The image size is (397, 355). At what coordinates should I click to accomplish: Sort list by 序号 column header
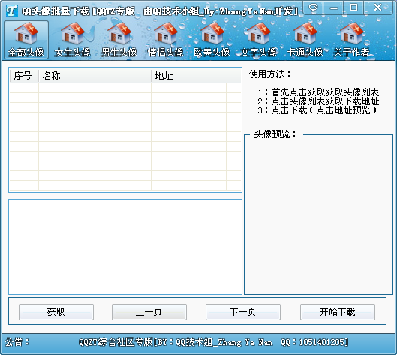(24, 76)
